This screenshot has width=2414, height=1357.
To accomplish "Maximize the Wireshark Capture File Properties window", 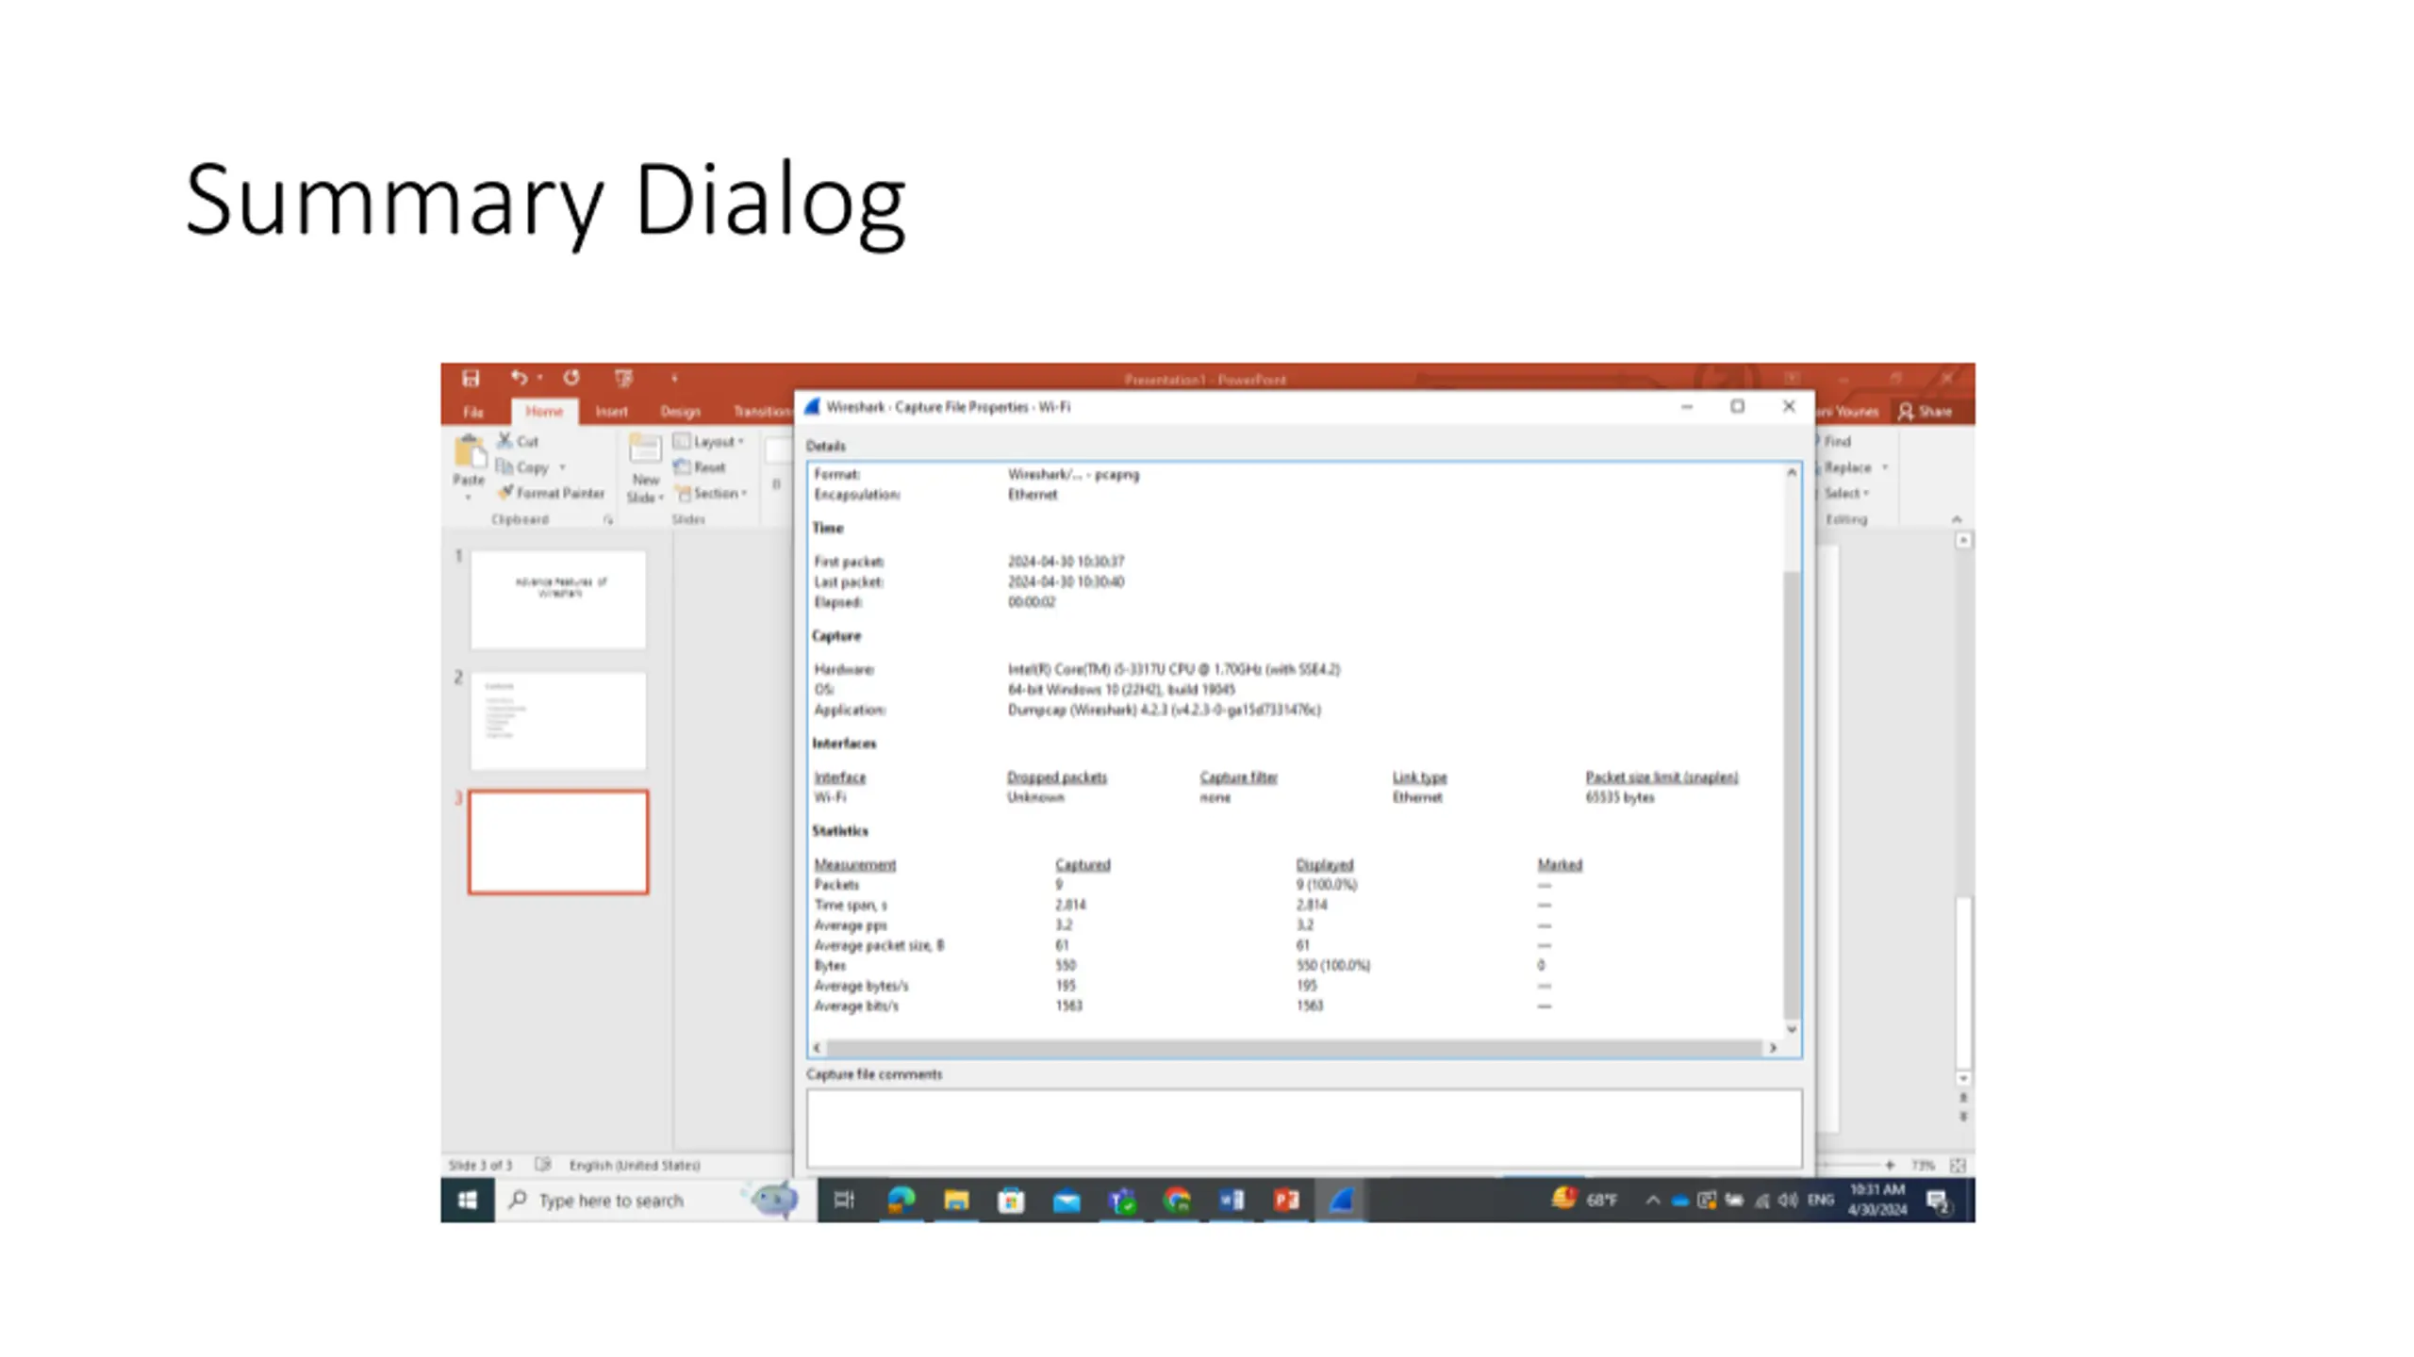I will pyautogui.click(x=1738, y=406).
